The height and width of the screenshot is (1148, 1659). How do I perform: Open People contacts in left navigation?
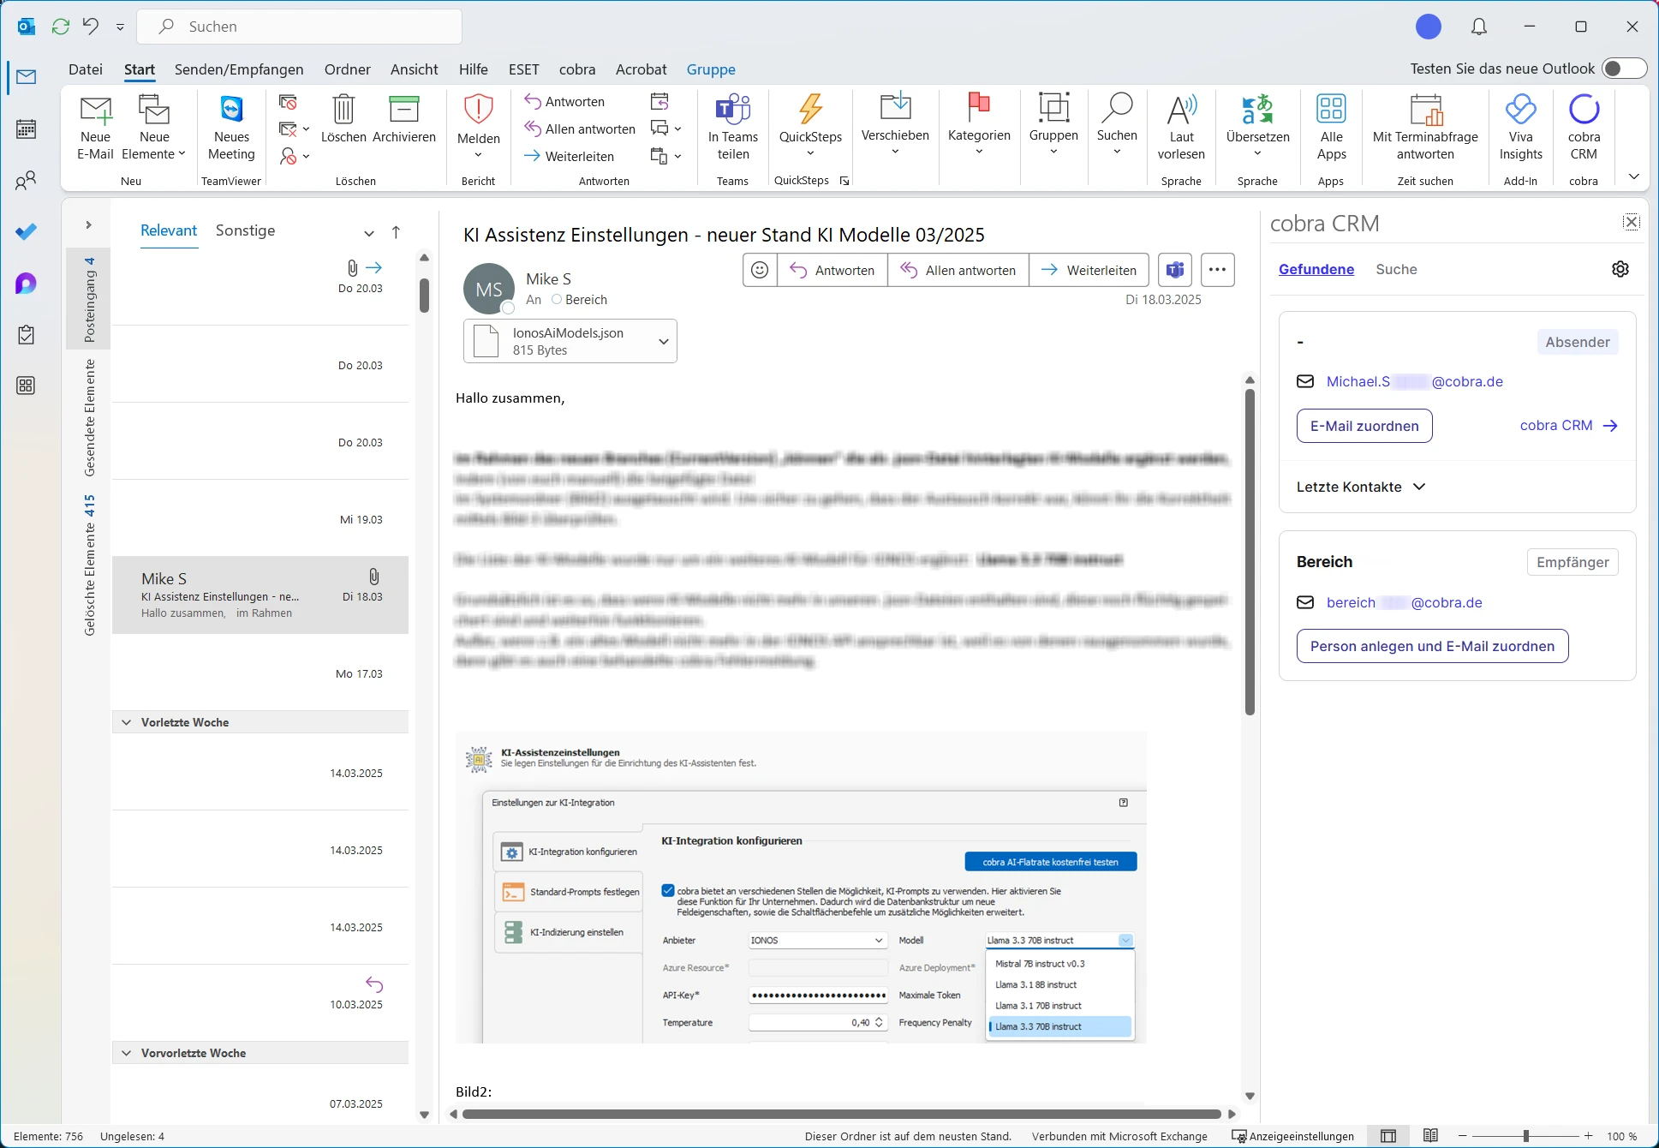(27, 181)
